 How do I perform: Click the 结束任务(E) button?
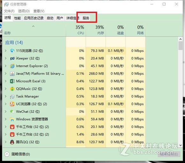pos(169,154)
